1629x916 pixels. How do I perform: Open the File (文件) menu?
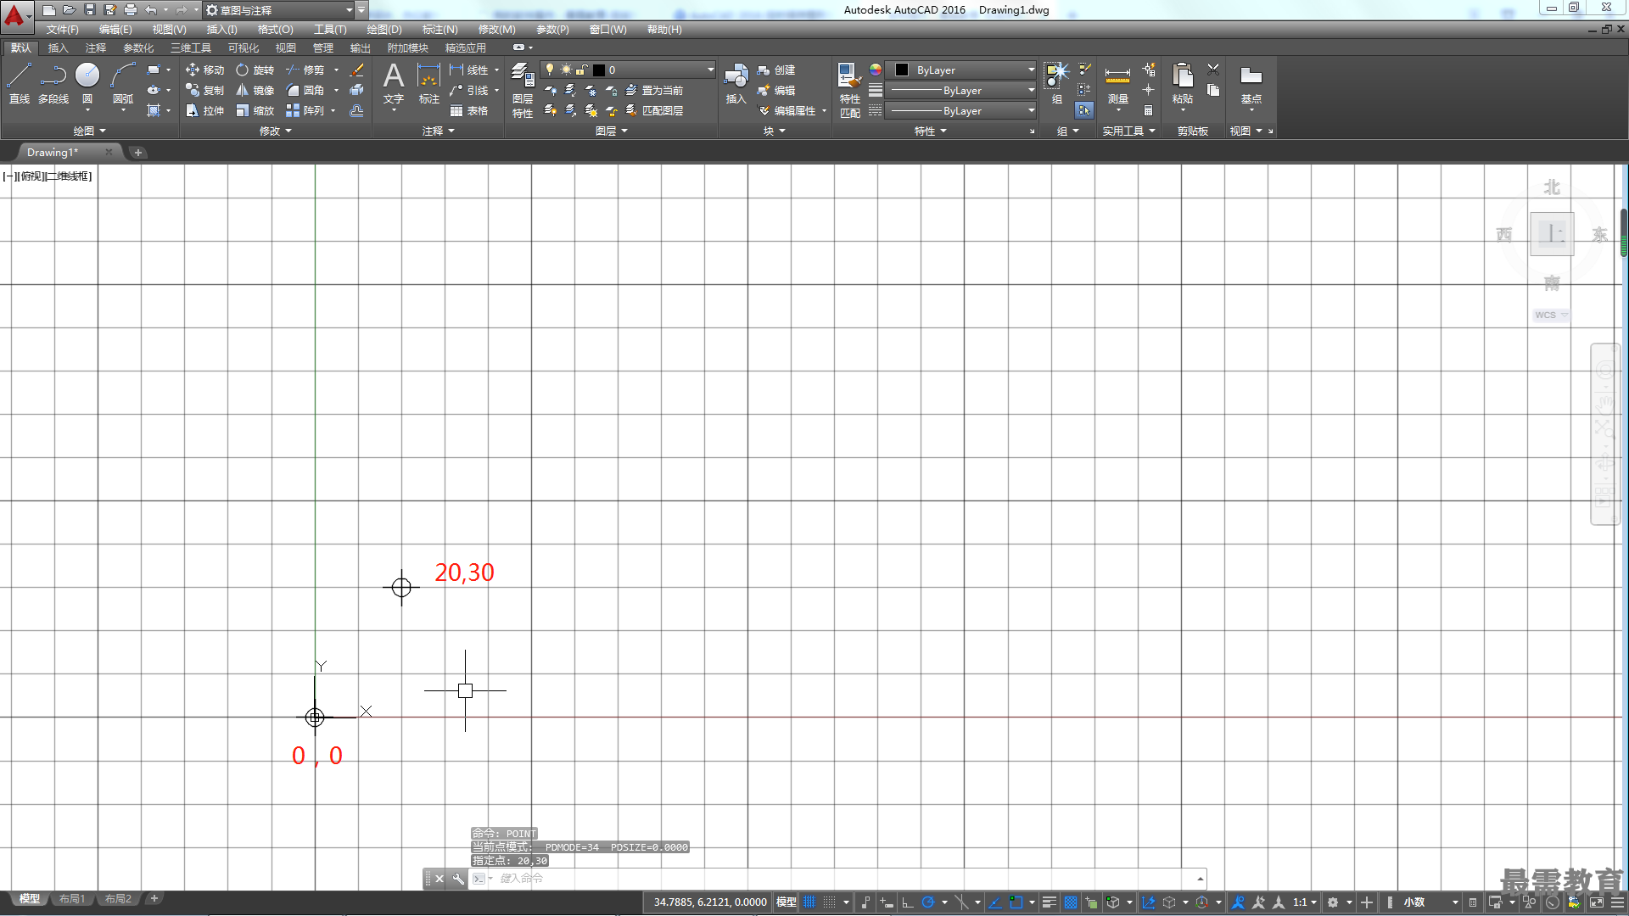click(63, 30)
